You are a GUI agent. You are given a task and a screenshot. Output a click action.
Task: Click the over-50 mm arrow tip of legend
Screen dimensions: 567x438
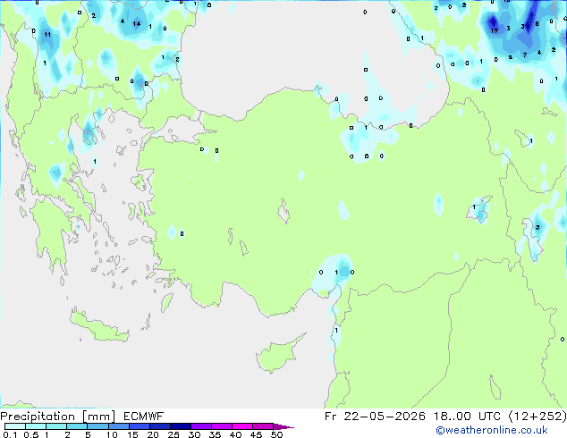pyautogui.click(x=283, y=426)
